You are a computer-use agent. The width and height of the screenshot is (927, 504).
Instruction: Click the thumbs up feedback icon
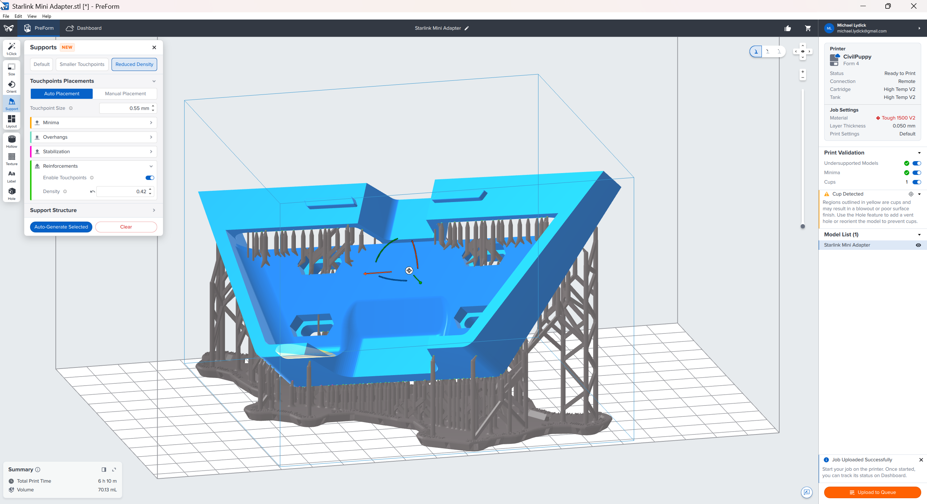(x=788, y=28)
